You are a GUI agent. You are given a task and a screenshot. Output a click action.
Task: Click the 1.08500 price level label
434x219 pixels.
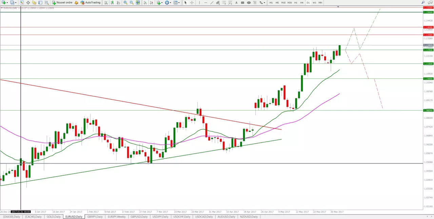coord(428,111)
